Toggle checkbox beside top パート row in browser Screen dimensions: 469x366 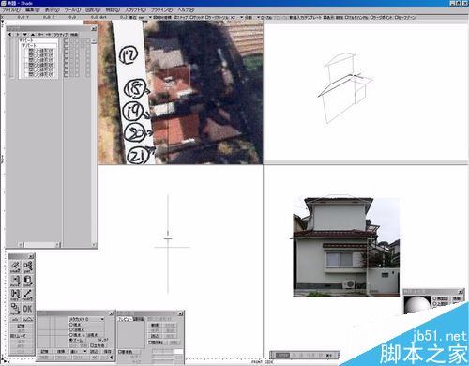pyautogui.click(x=66, y=40)
